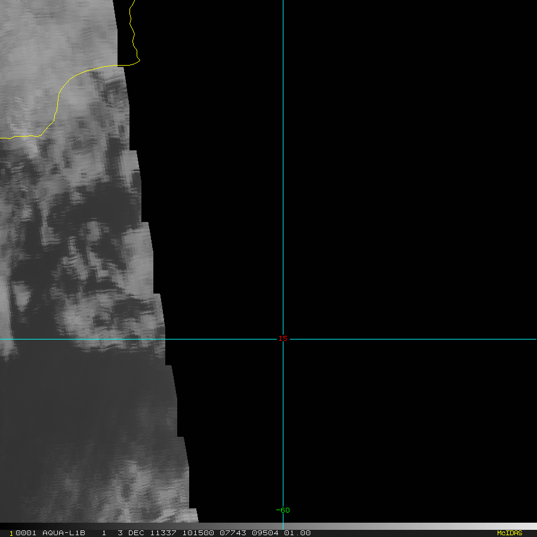
Task: Click the 09504 value in status bar
Action: point(265,533)
